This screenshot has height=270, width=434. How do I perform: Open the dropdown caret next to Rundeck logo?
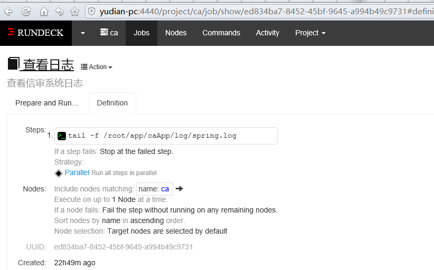pyautogui.click(x=83, y=33)
